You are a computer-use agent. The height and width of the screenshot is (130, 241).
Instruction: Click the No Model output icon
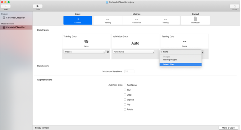point(195,20)
